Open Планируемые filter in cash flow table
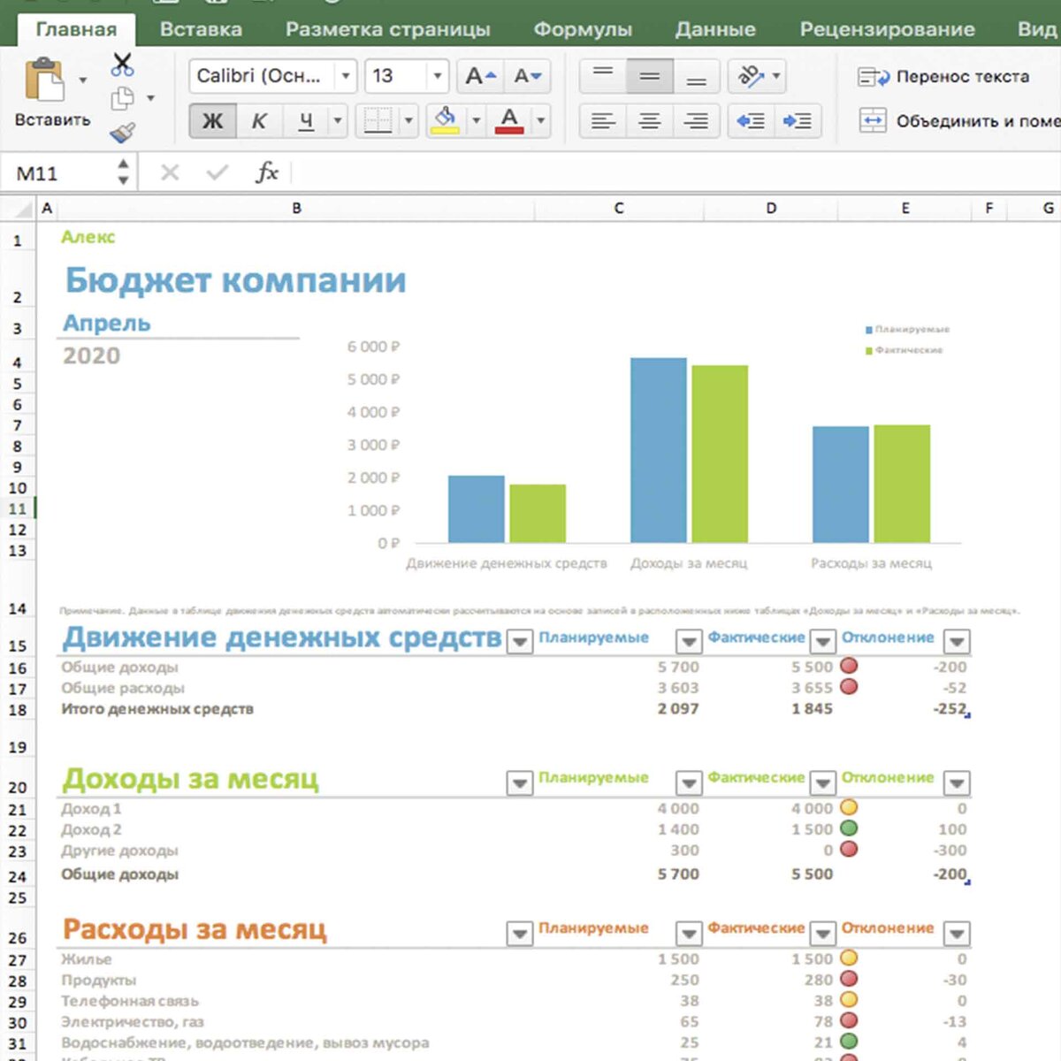Image resolution: width=1061 pixels, height=1061 pixels. [x=689, y=641]
